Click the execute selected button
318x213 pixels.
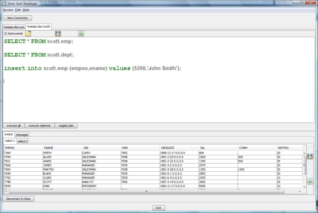(x=39, y=126)
